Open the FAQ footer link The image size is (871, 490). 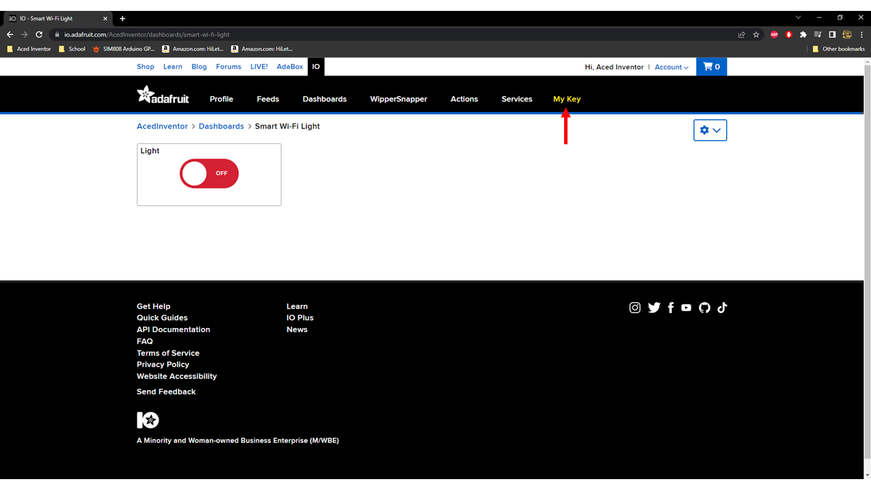click(145, 341)
